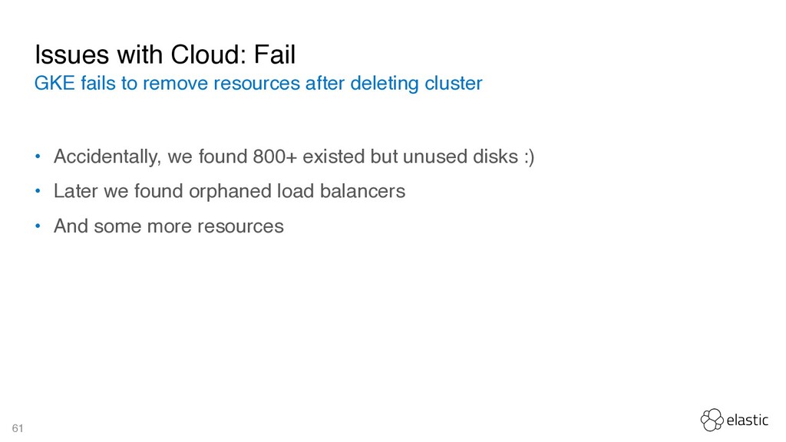The height and width of the screenshot is (442, 786).
Task: Click the second blue bullet dot
Action: (38, 191)
